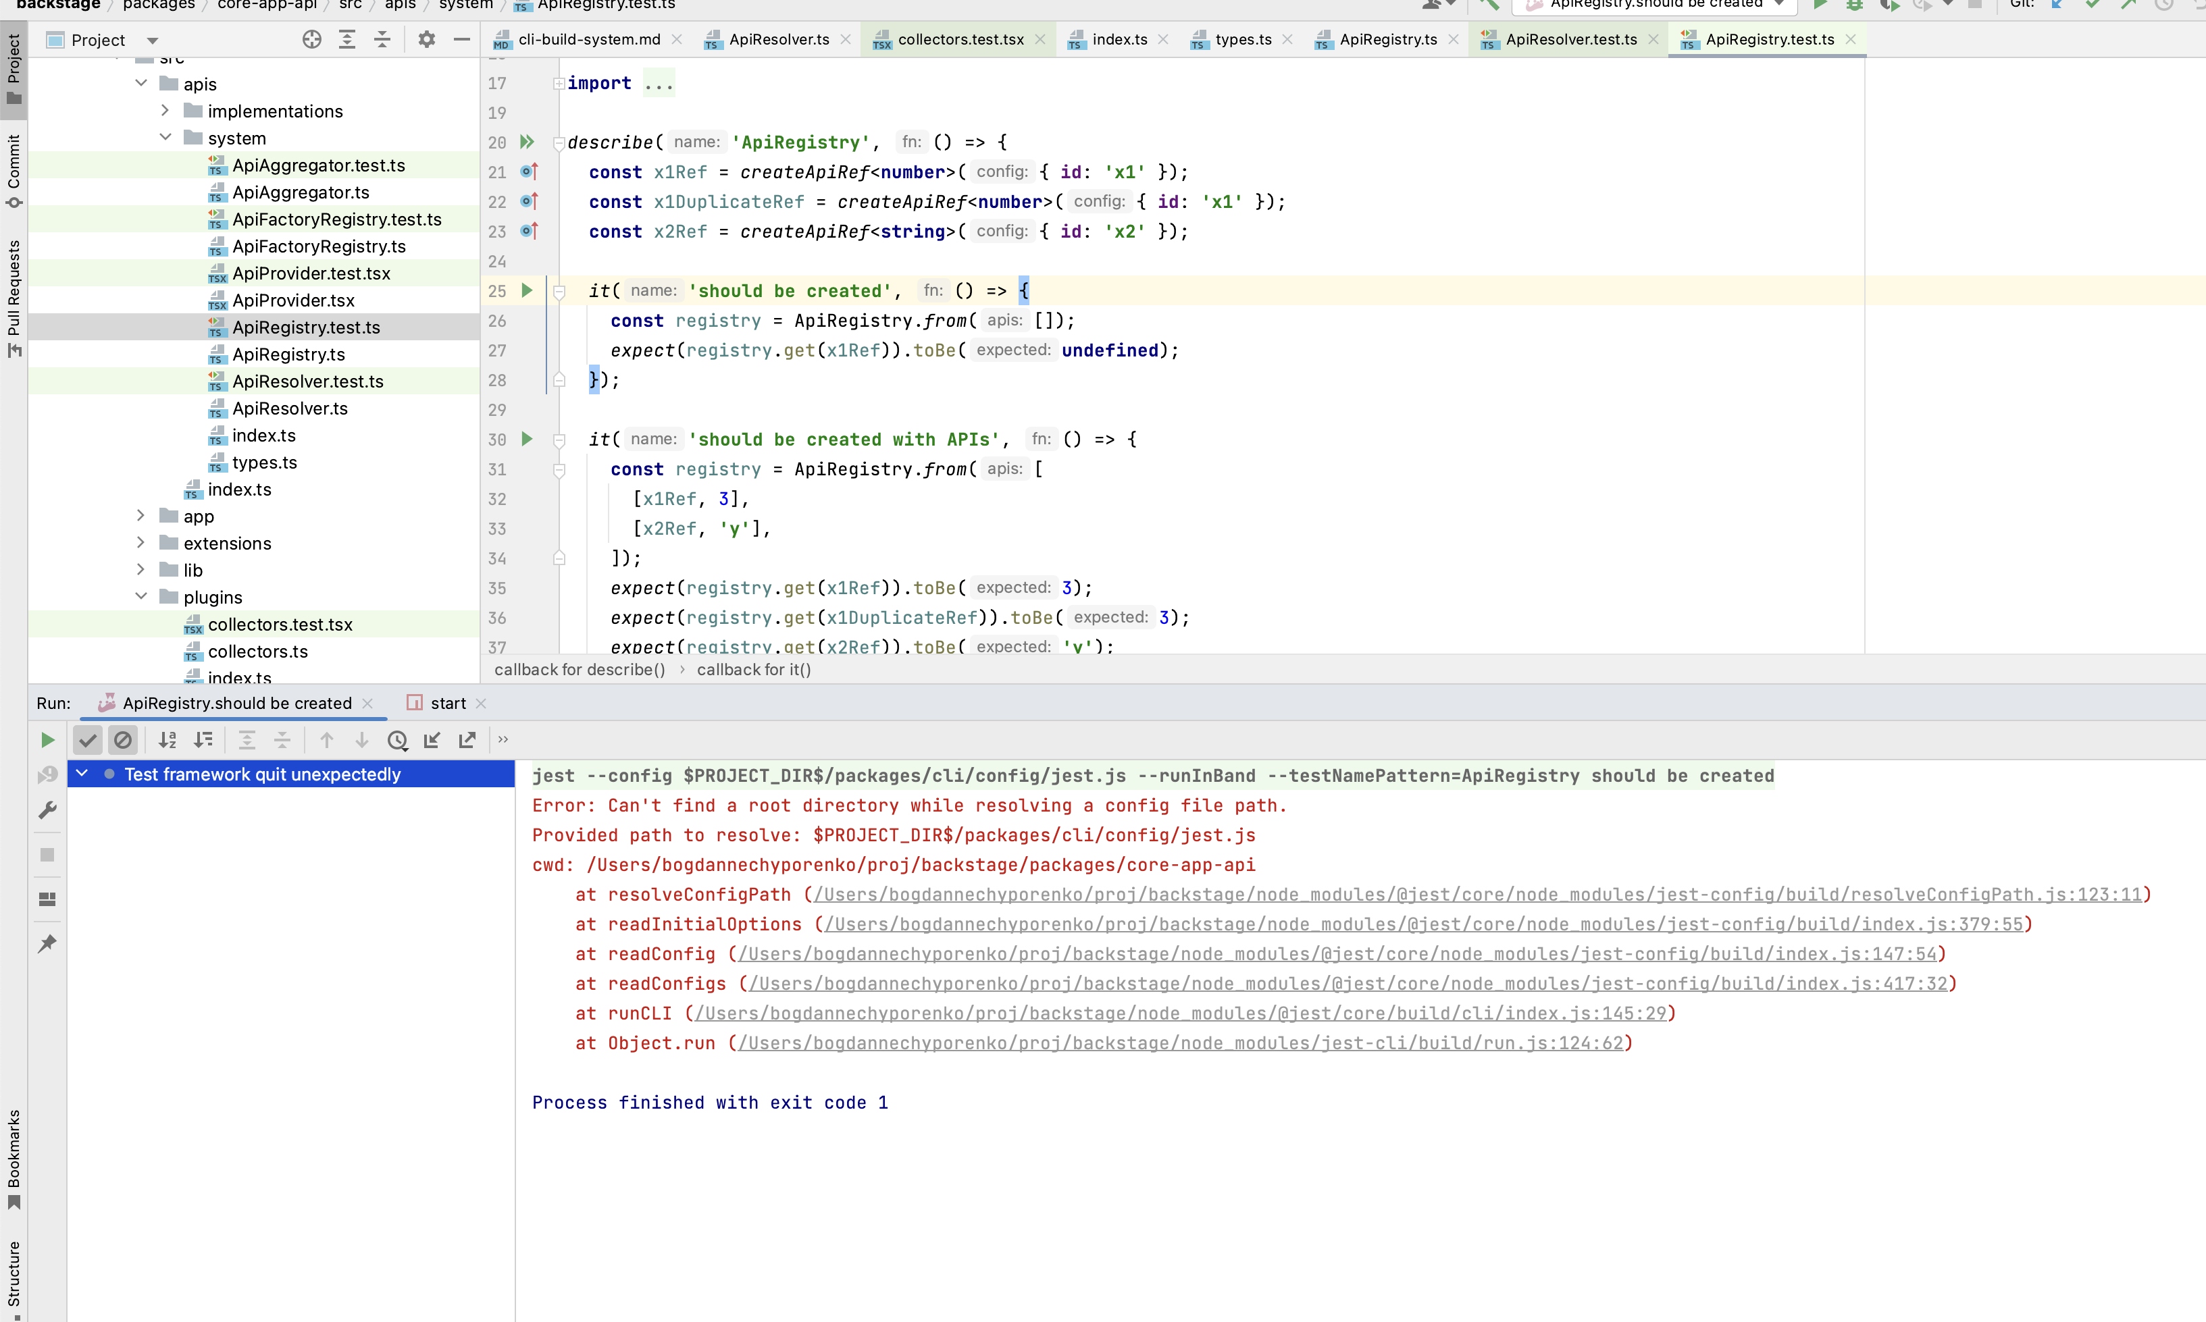This screenshot has width=2206, height=1322.
Task: Toggle Show Passed tests filter
Action: point(87,739)
